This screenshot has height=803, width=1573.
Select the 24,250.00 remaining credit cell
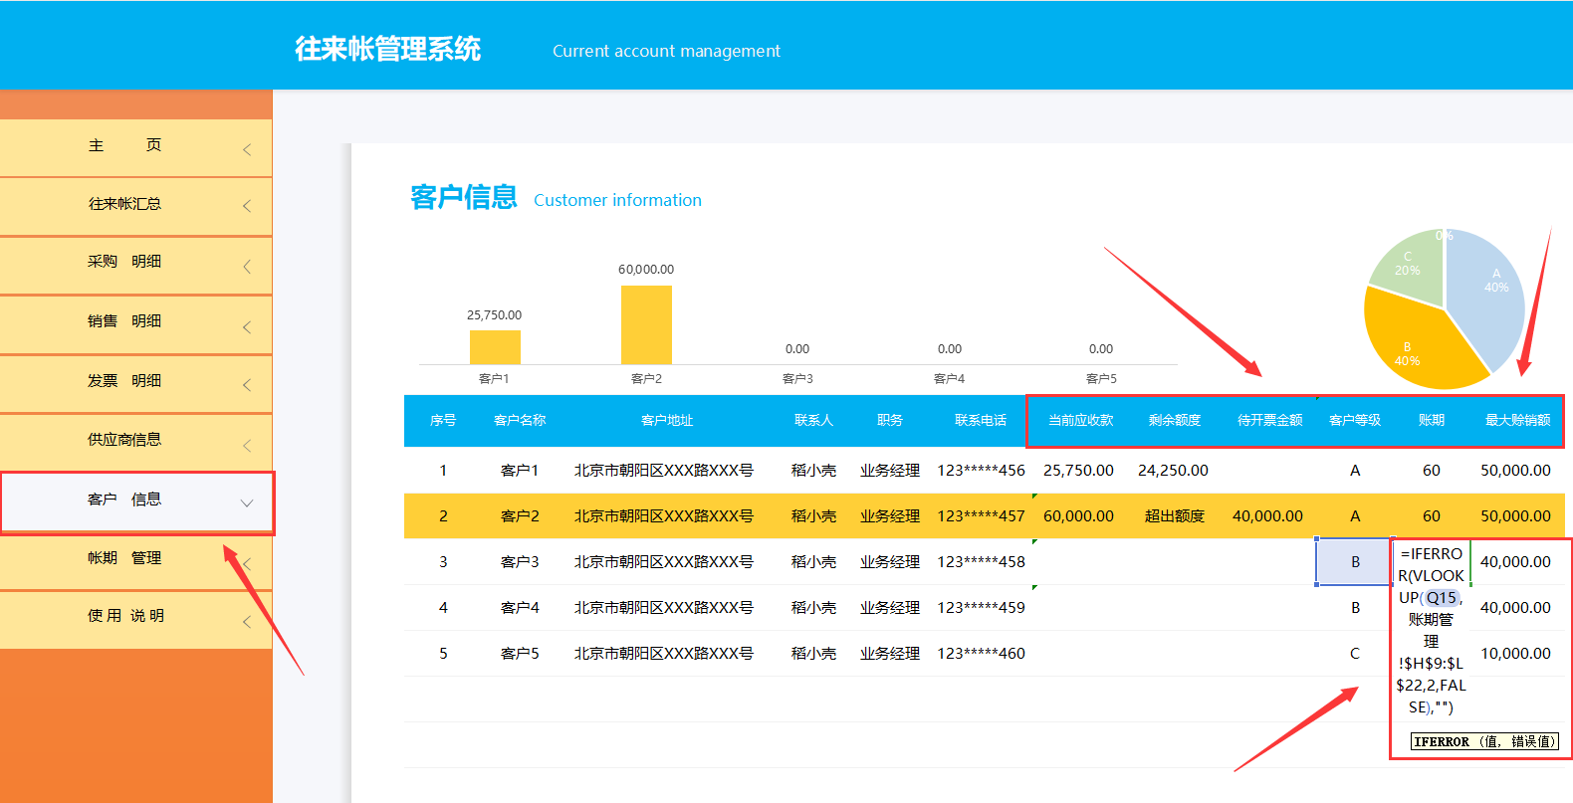(1174, 470)
